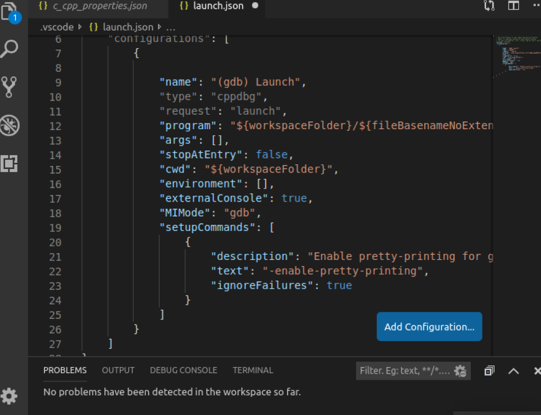Click the "-enable-pretty-printing" string

click(x=343, y=271)
